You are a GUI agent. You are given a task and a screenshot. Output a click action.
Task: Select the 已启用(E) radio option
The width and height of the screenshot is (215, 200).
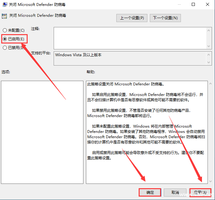(5, 39)
